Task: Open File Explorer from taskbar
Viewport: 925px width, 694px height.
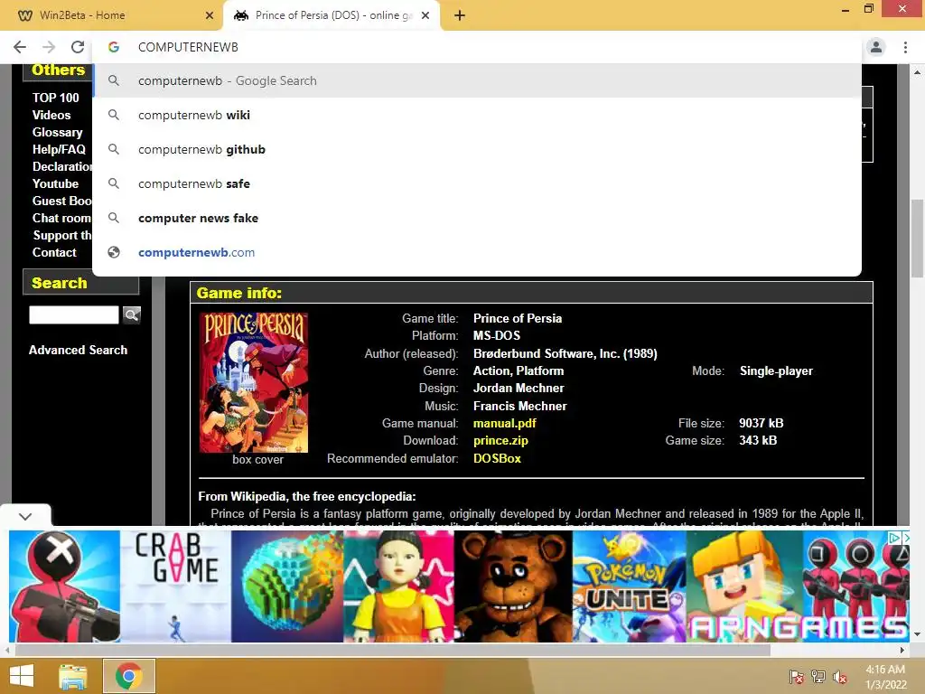Action: (x=73, y=676)
